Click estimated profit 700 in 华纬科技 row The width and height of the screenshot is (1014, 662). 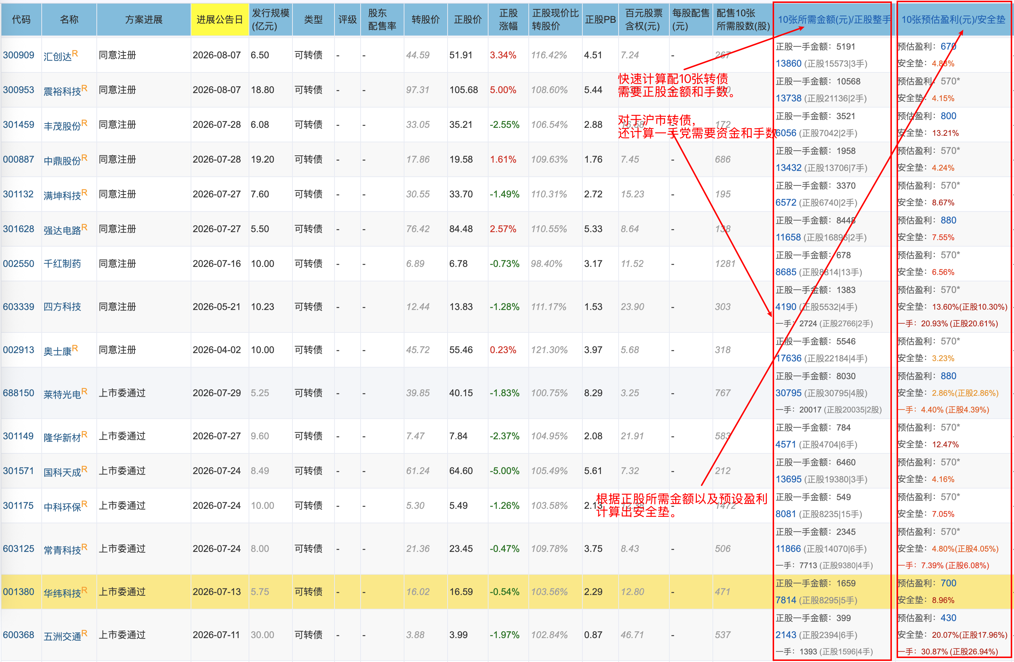point(948,583)
